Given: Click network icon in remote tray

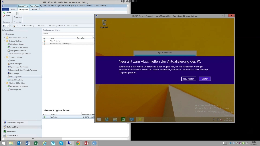Looking at the screenshot, I should click(x=218, y=119).
